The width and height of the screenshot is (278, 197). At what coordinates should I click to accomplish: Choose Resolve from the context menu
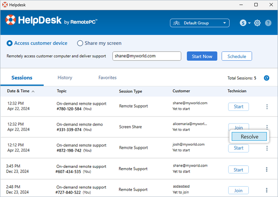249,137
